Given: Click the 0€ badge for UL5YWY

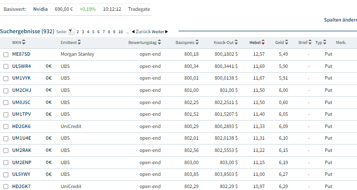Looking at the screenshot, I should pyautogui.click(x=49, y=174).
